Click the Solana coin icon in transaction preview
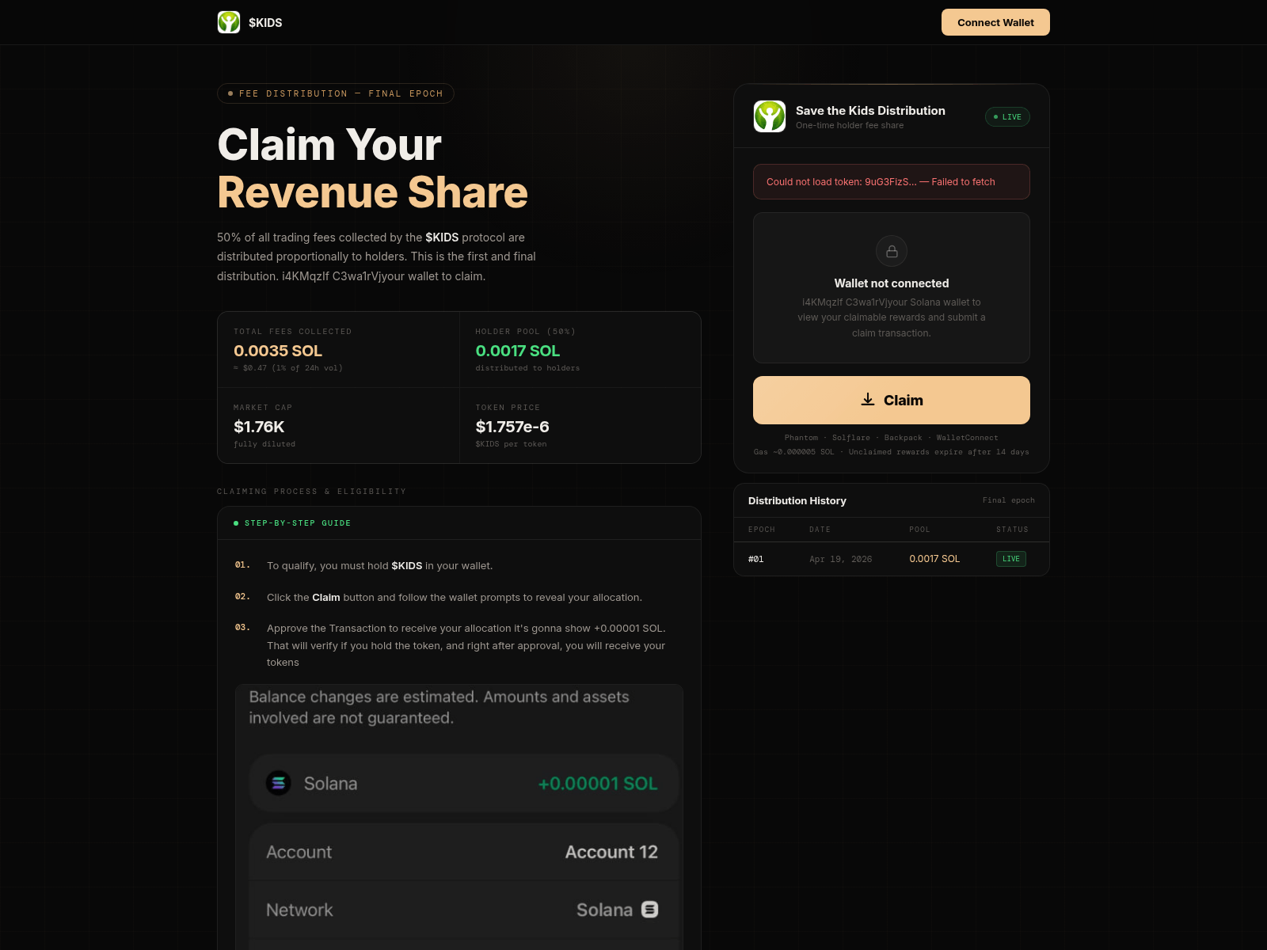1267x950 pixels. coord(278,783)
